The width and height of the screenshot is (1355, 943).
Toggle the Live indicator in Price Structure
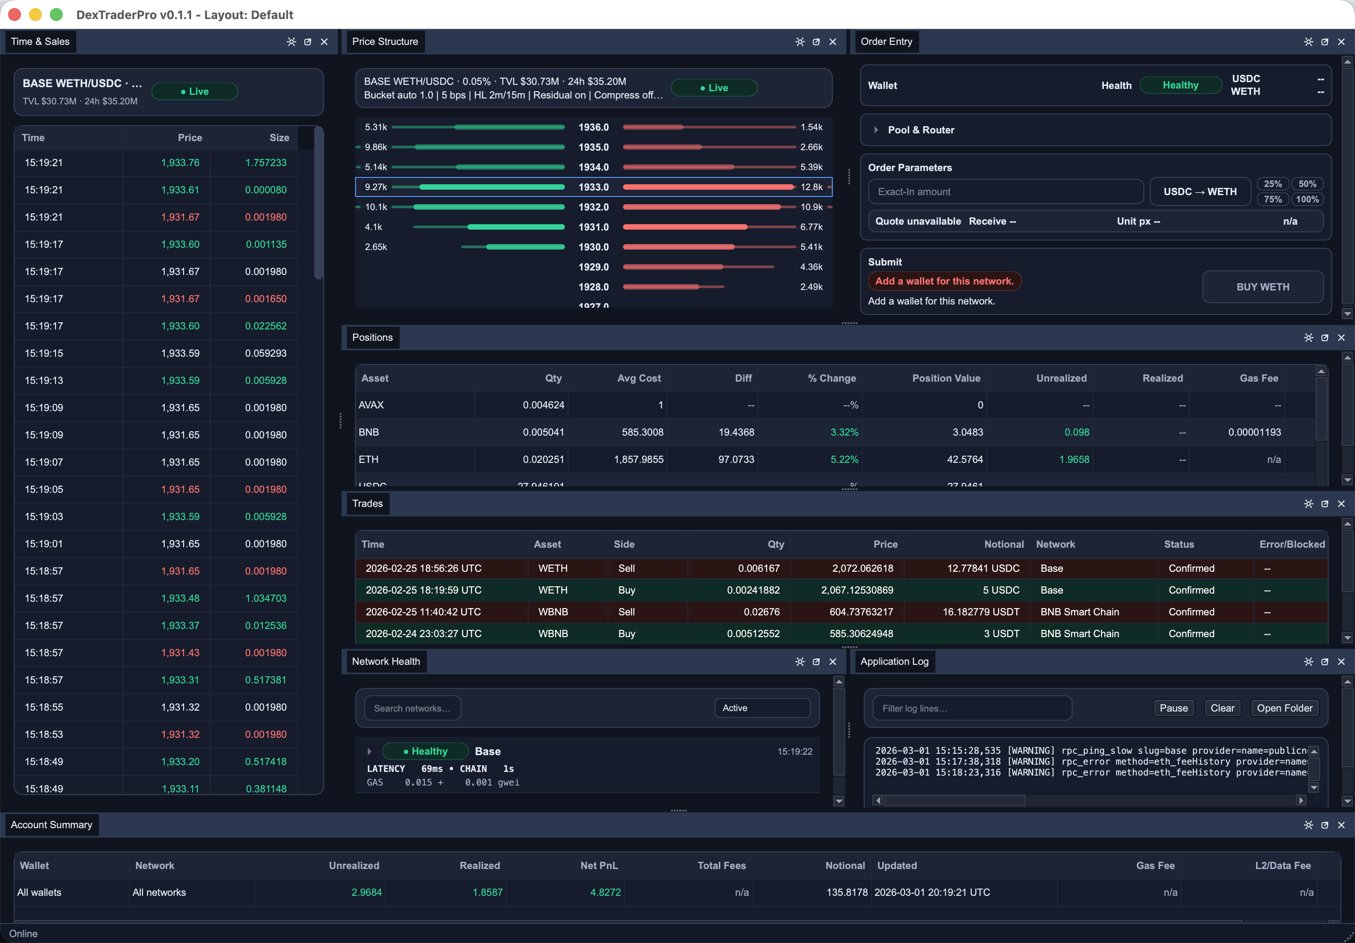point(714,87)
